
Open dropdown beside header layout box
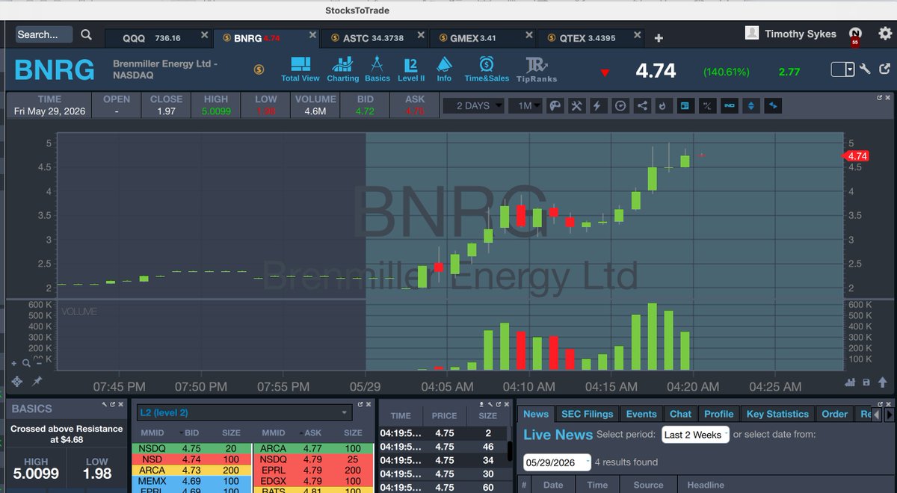click(850, 69)
